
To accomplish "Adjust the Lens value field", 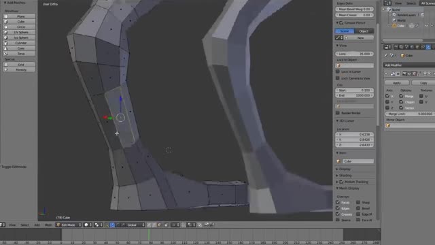I will coord(355,54).
